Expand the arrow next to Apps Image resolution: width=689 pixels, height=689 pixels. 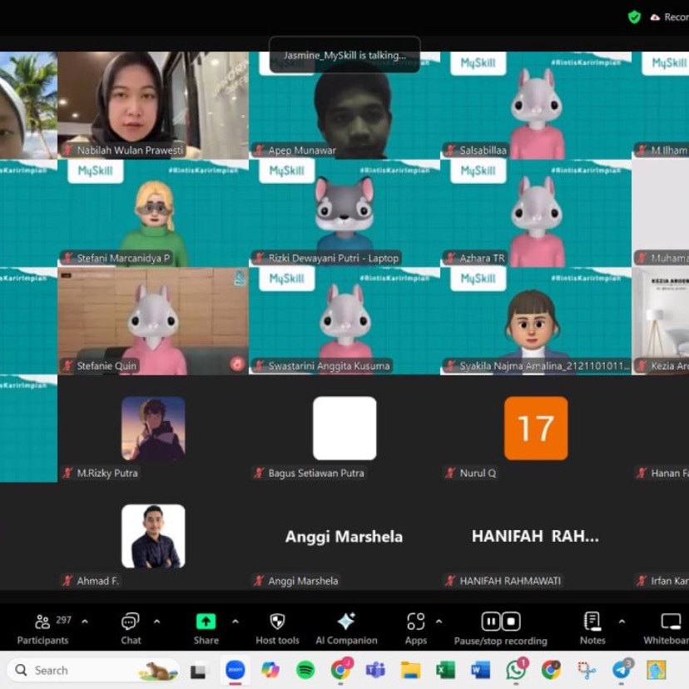coord(439,622)
